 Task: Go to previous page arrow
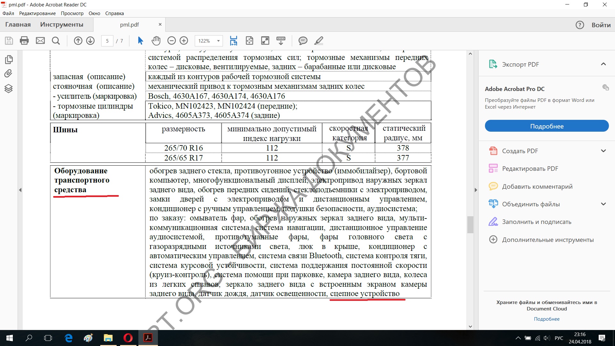[78, 41]
